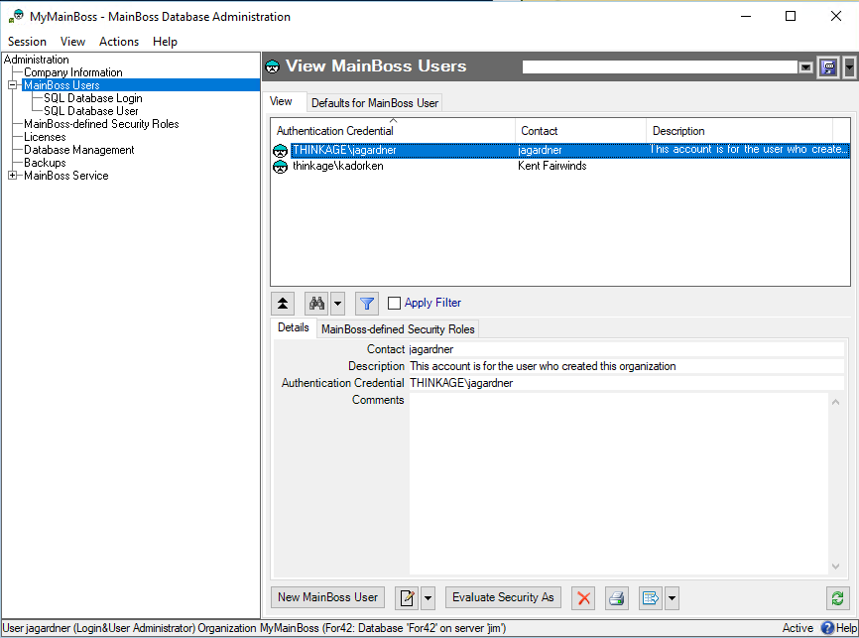Click the Description field value

(x=626, y=366)
